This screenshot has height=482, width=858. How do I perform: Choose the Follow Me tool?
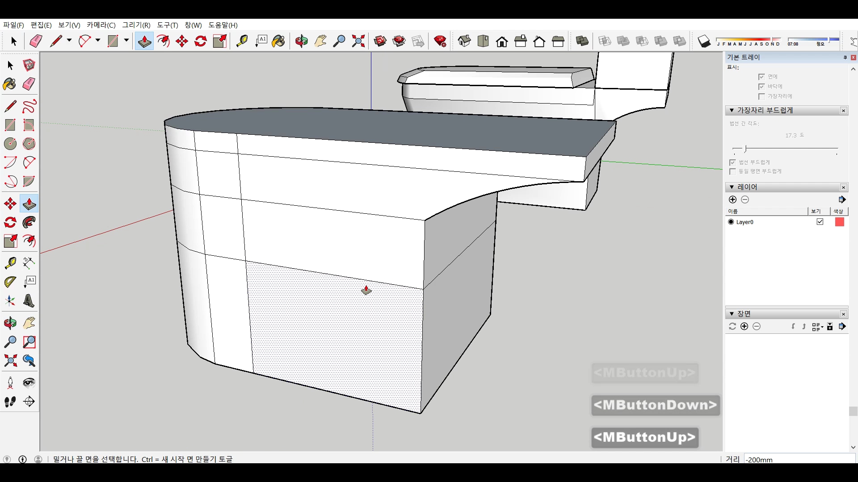pos(29,222)
